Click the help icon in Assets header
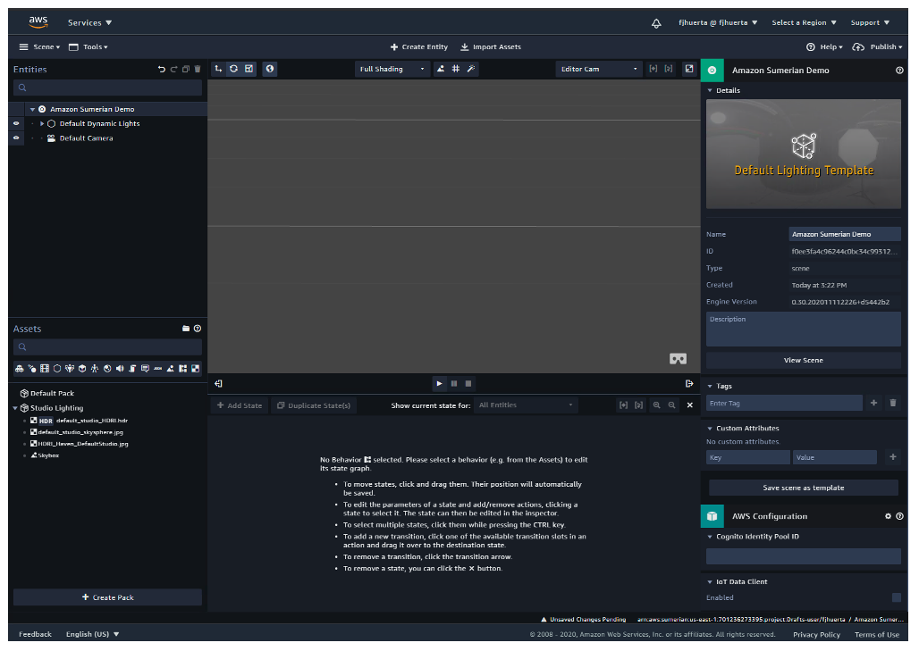Screen dimensions: 919x651 point(198,329)
